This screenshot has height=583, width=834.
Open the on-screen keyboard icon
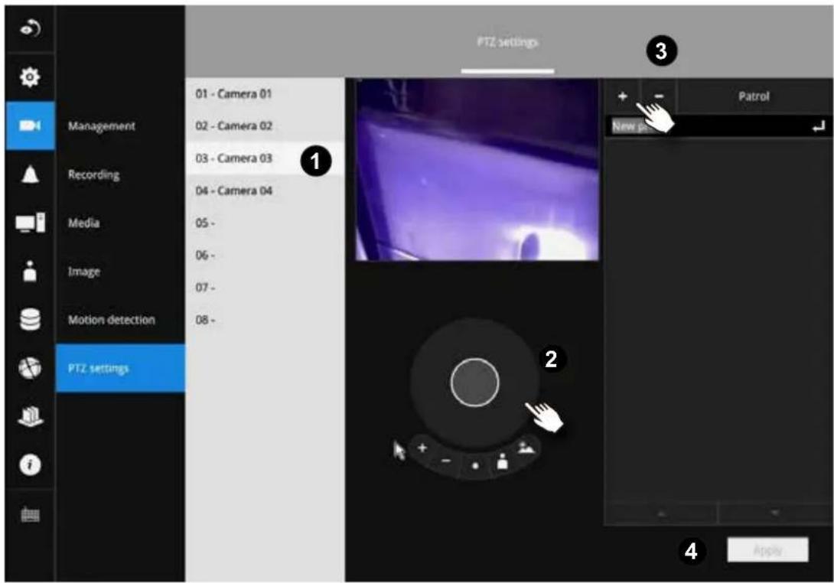(x=30, y=514)
